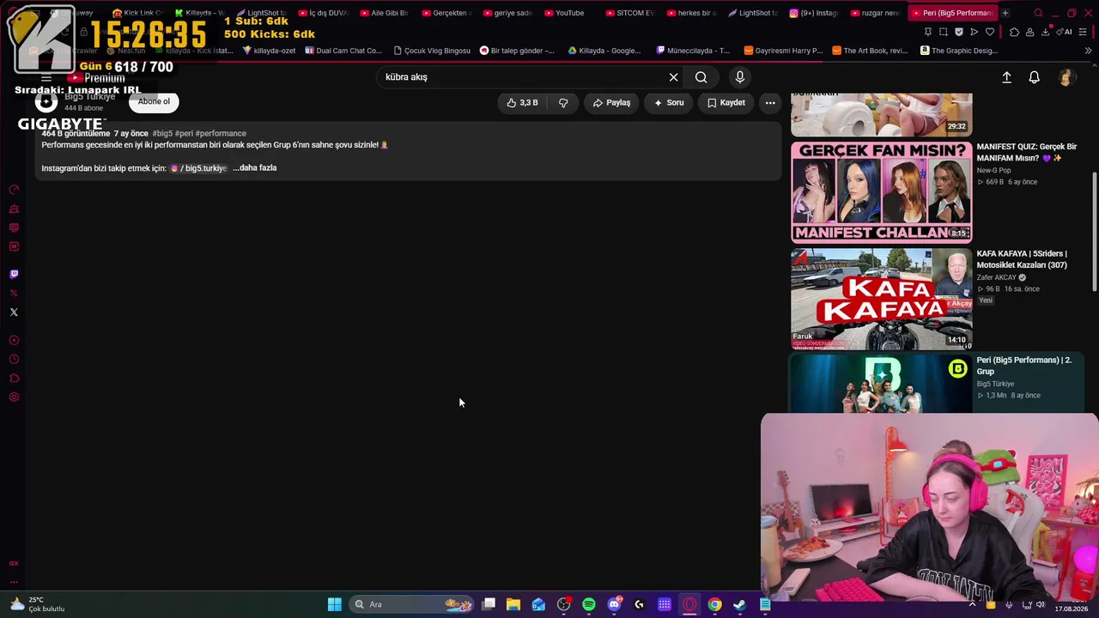Save the video with Kaydet
The image size is (1099, 618).
[726, 103]
